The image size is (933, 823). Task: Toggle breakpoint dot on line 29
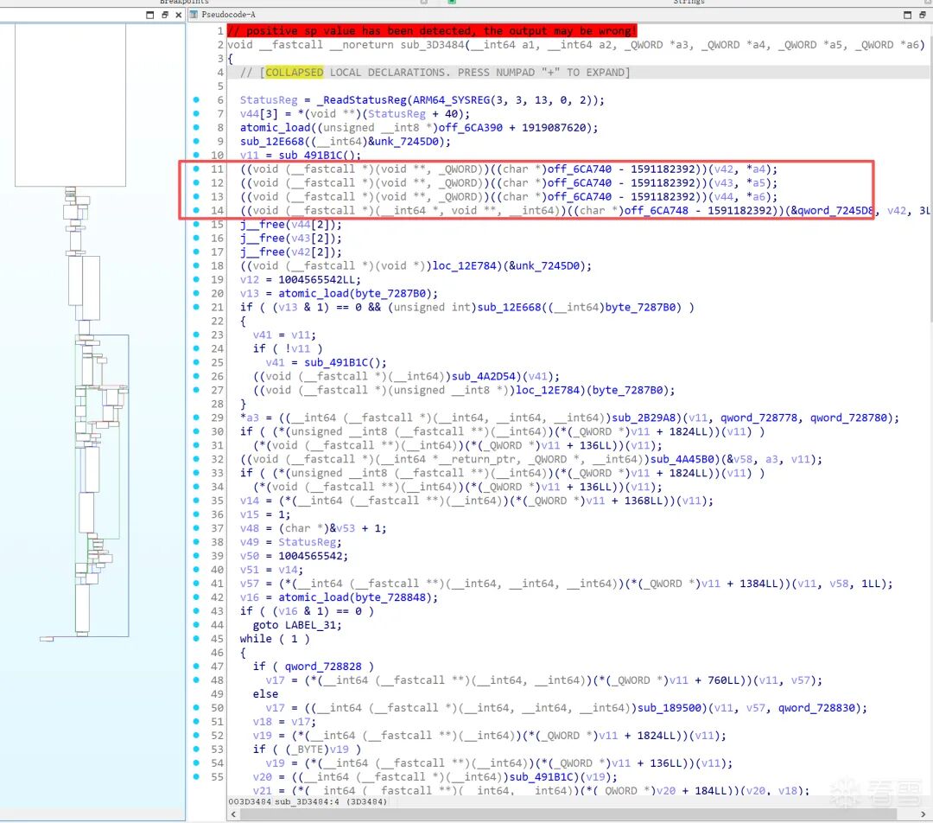tap(196, 418)
